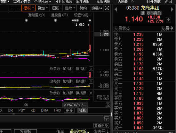176x133 pixels.
Task: Click the double-arrow timeline scroll icon
Action: pyautogui.click(x=108, y=105)
